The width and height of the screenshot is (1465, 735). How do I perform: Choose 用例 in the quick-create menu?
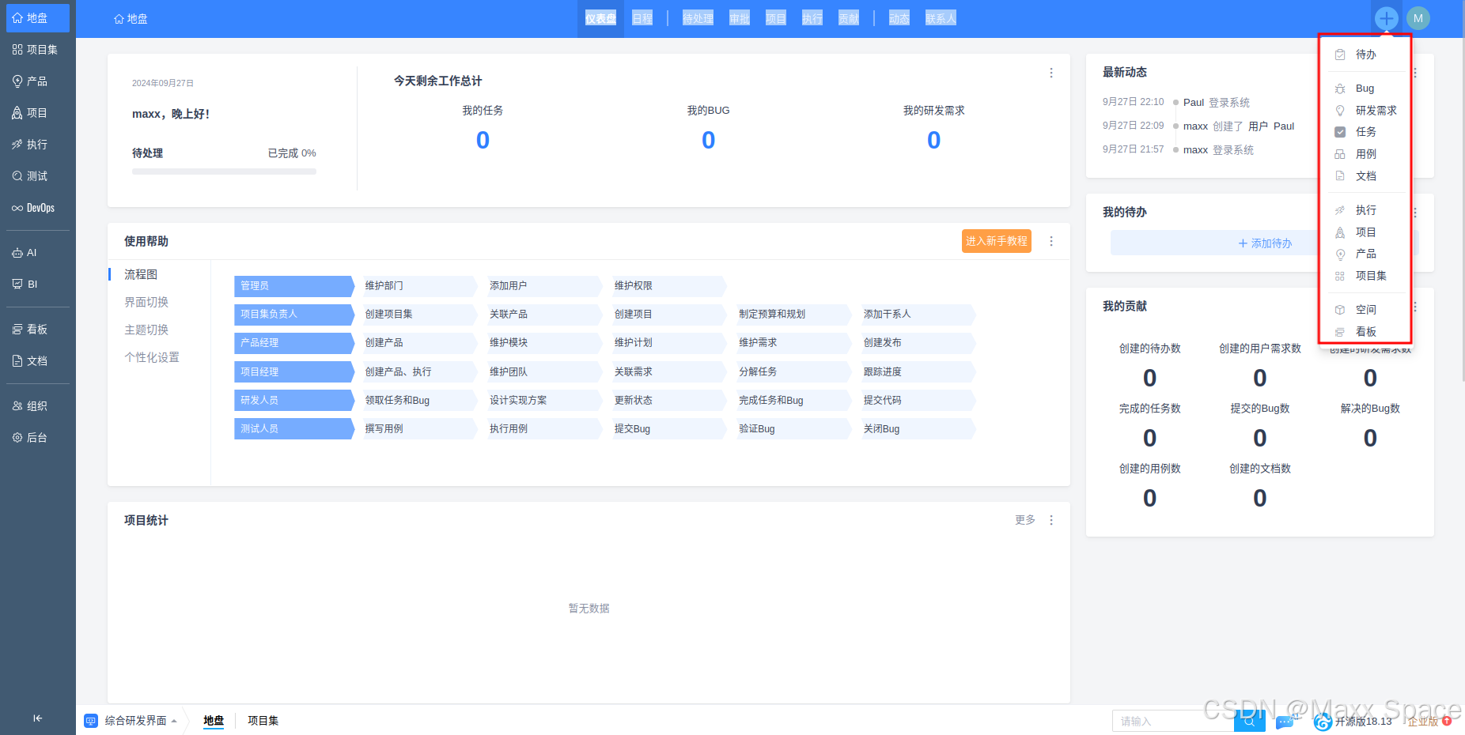point(1365,154)
